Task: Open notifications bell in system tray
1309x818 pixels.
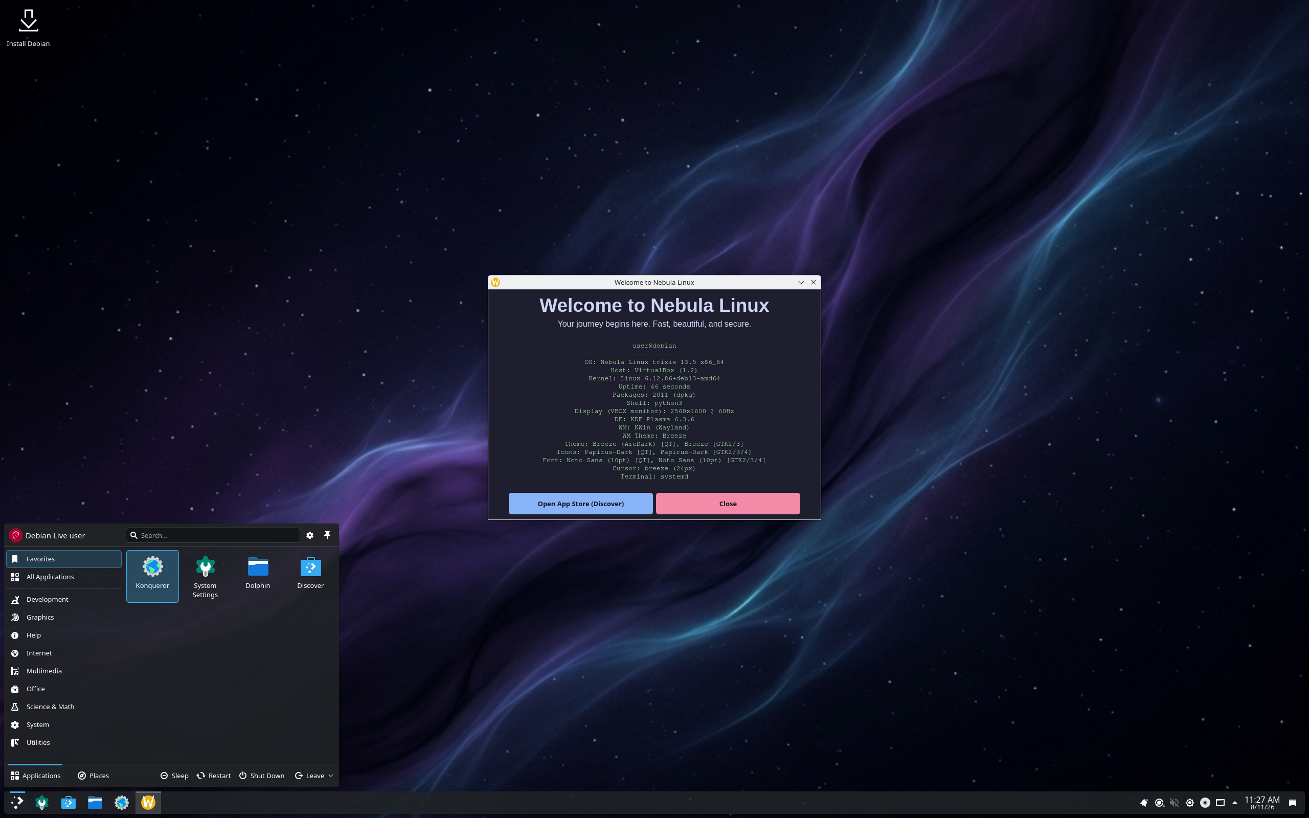Action: (1143, 803)
